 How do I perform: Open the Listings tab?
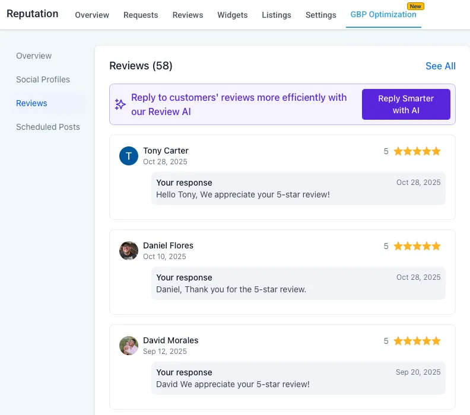277,15
